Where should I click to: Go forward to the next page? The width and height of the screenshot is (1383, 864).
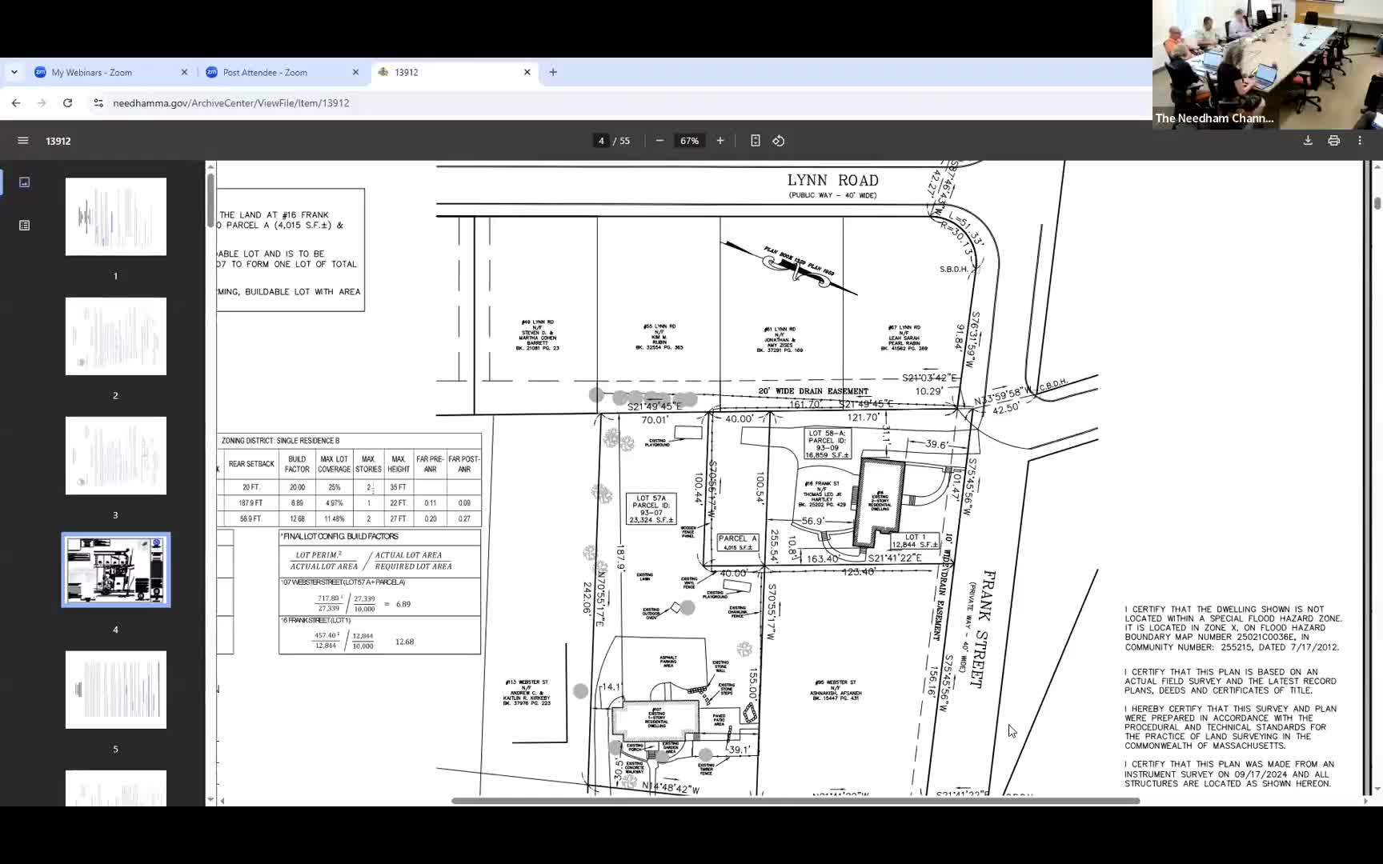pos(42,103)
